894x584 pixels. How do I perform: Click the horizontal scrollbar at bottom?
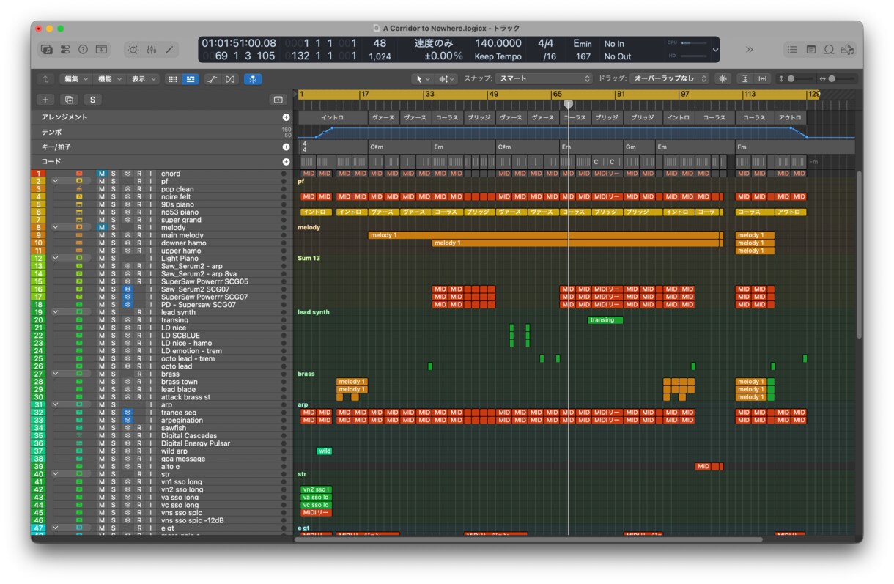tap(528, 539)
